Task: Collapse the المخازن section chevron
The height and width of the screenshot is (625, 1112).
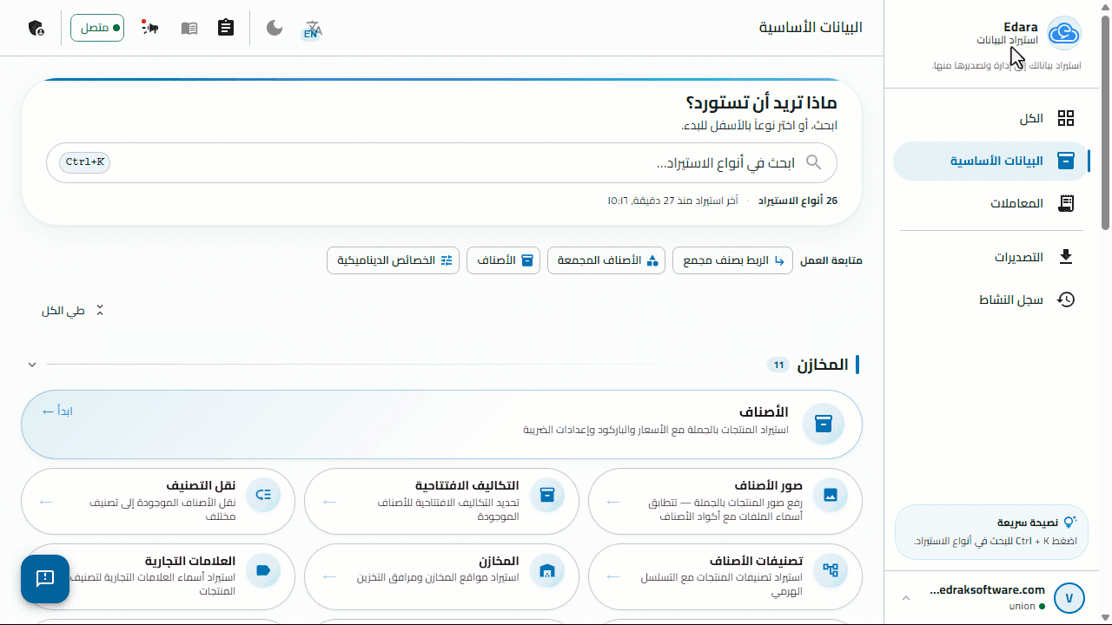Action: (x=32, y=365)
